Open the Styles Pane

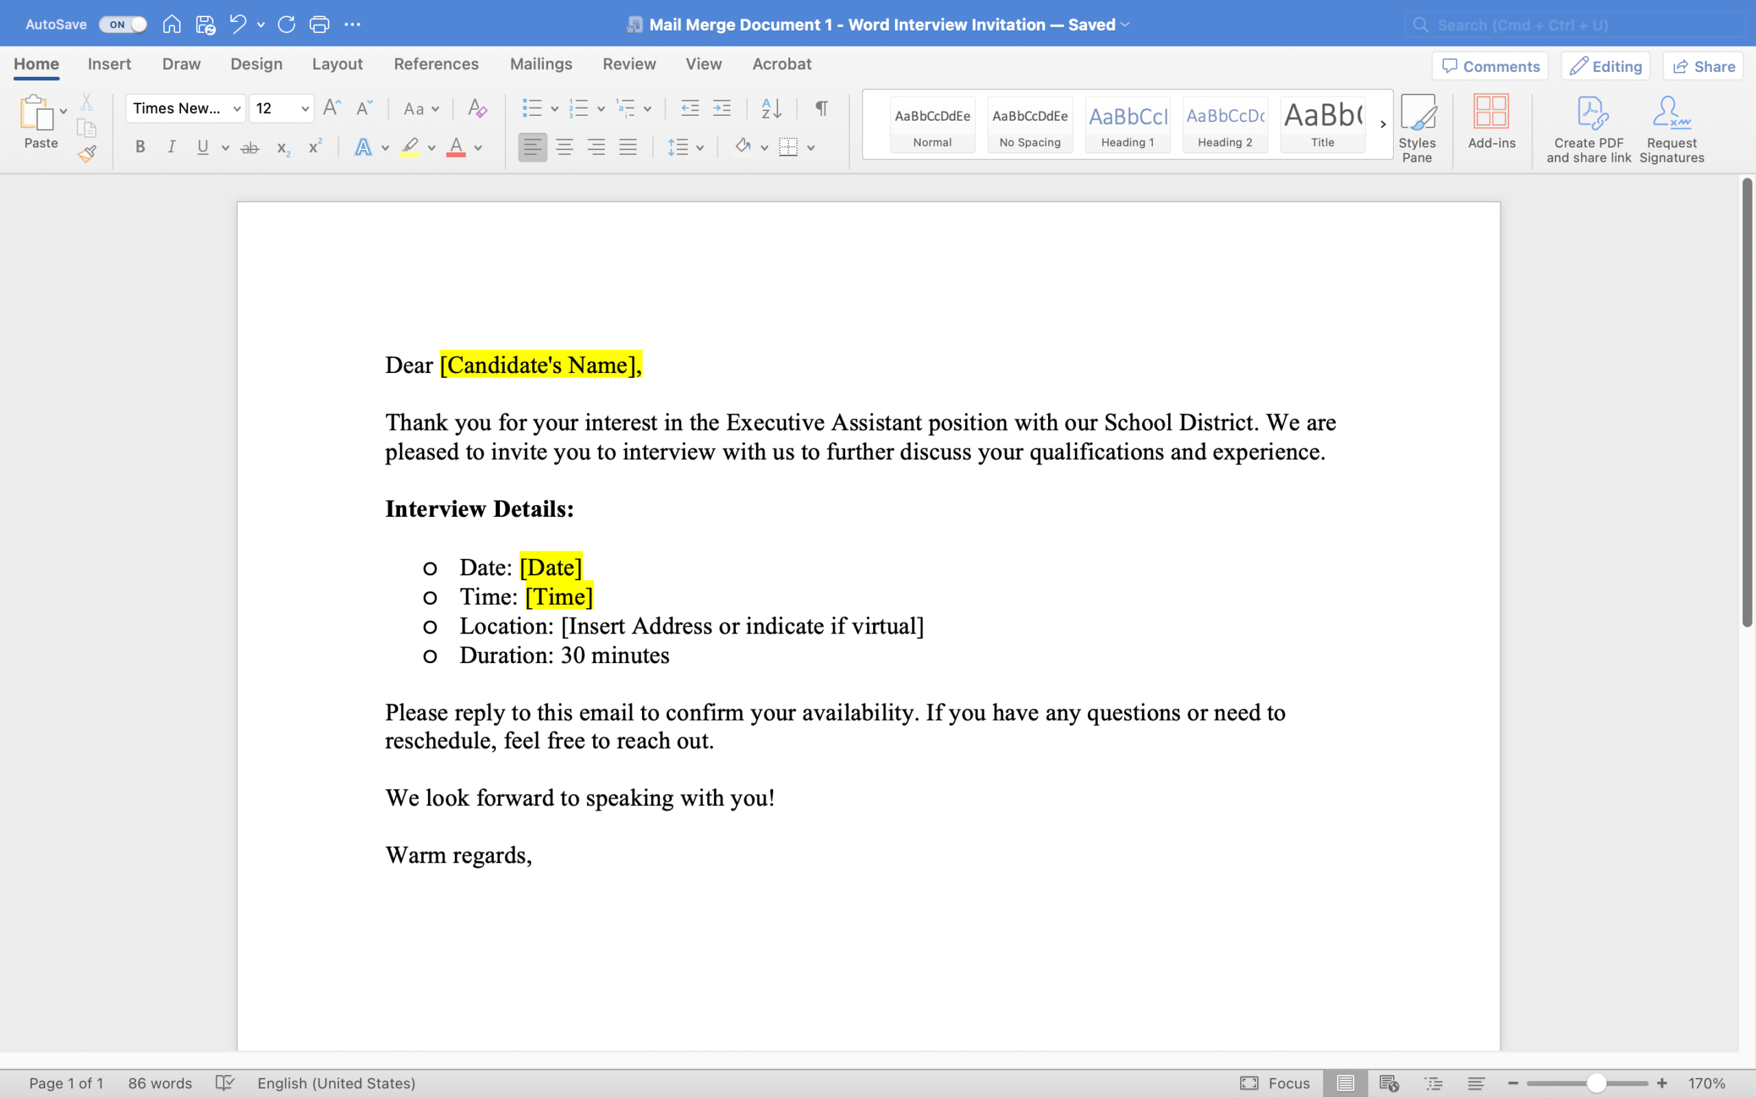pyautogui.click(x=1416, y=128)
